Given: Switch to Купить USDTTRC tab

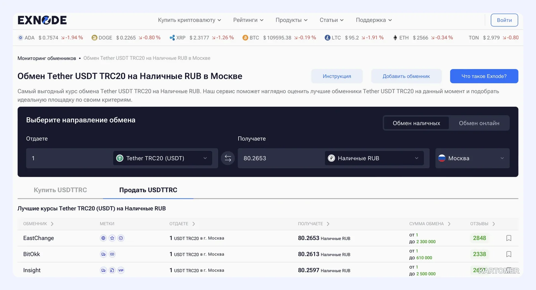Looking at the screenshot, I should [x=60, y=190].
